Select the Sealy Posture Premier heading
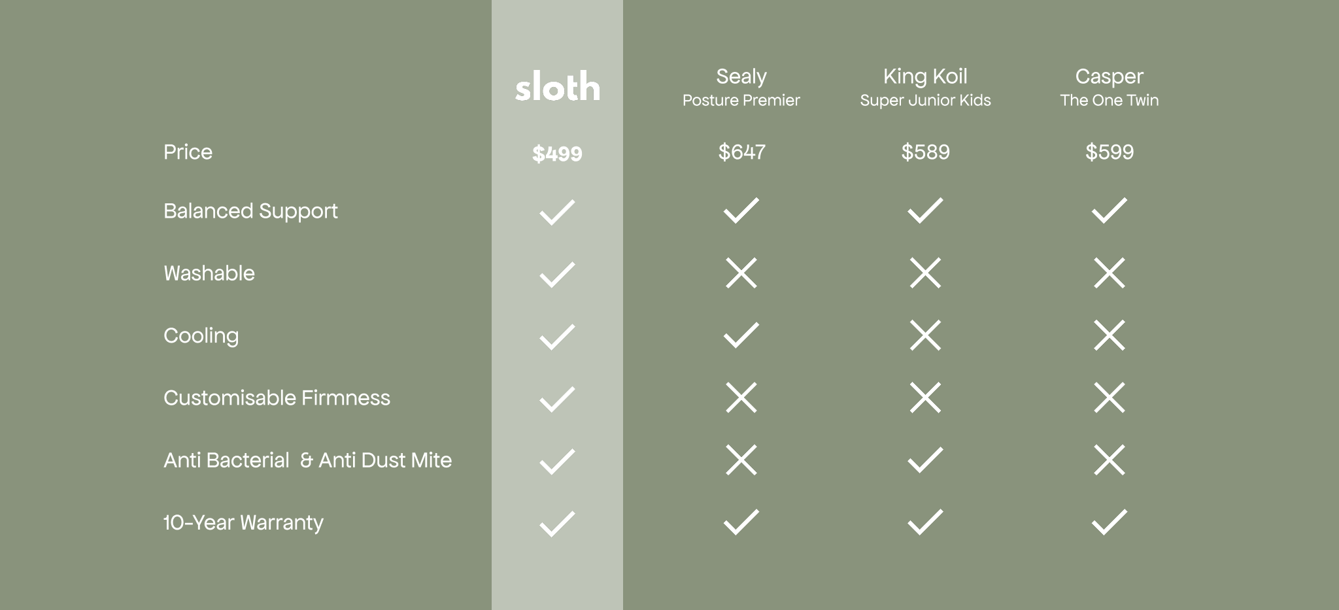The image size is (1339, 610). pos(741,87)
